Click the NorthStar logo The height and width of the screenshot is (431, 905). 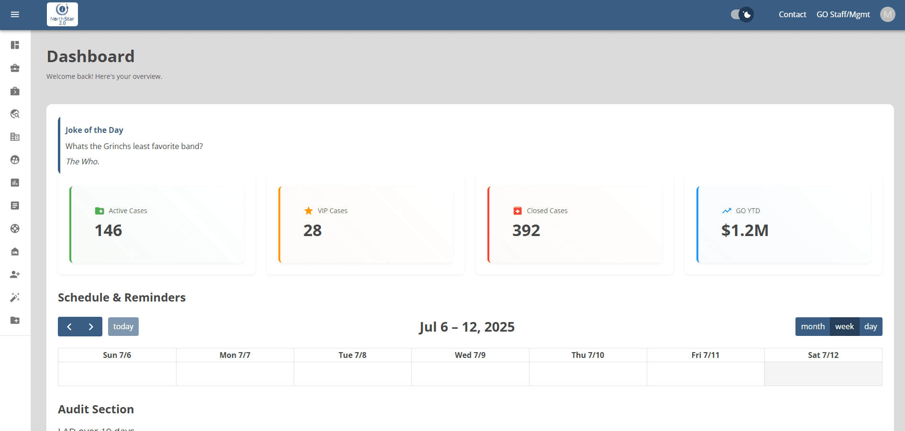62,14
